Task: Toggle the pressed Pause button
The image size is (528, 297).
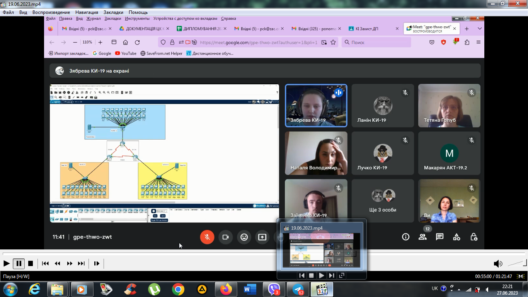Action: click(19, 263)
